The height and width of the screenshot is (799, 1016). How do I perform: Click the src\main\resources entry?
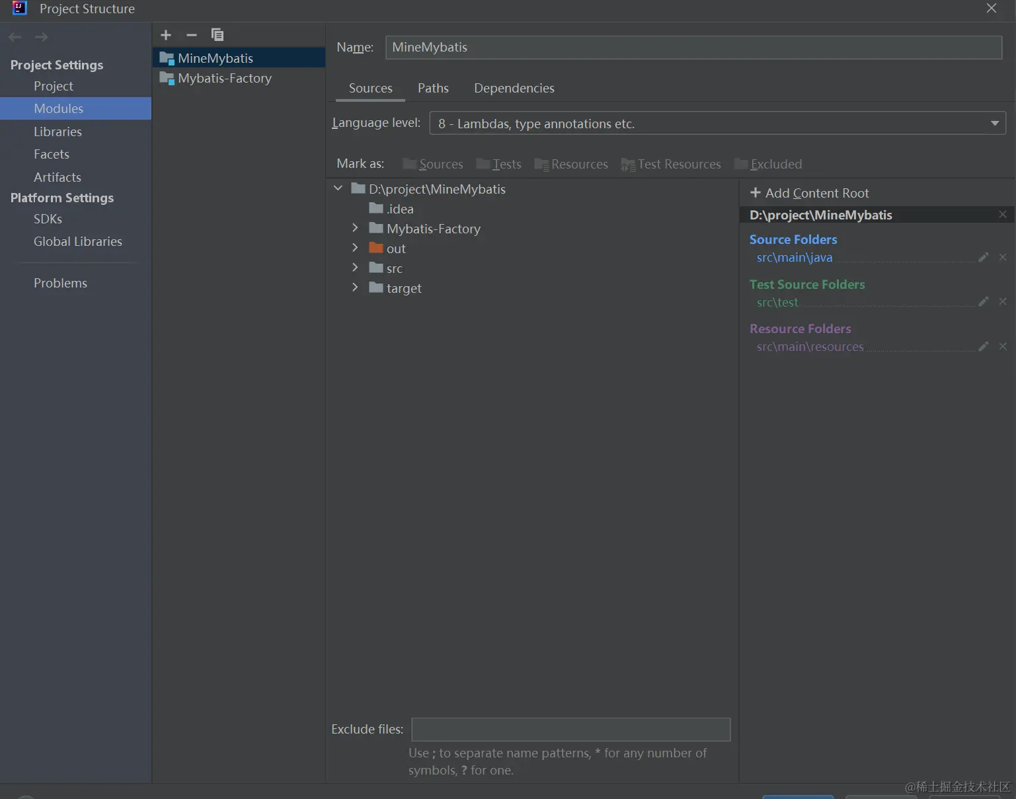coord(810,346)
